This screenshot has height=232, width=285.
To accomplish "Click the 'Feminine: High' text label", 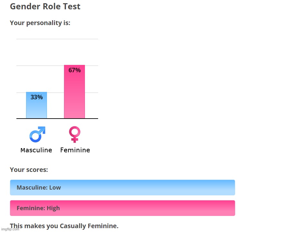I will (x=38, y=208).
